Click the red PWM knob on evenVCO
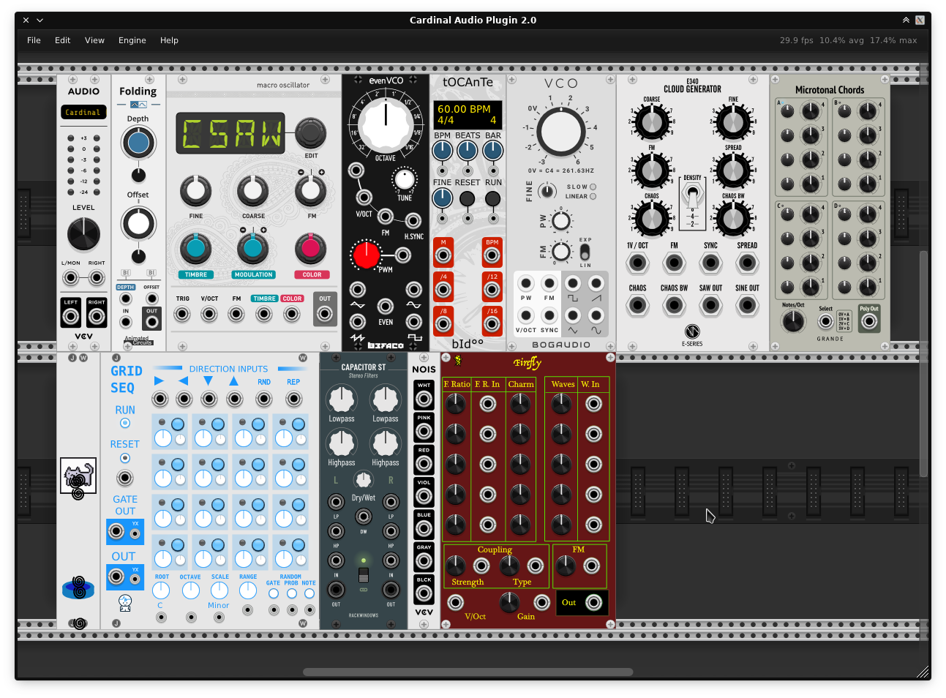 coord(367,255)
